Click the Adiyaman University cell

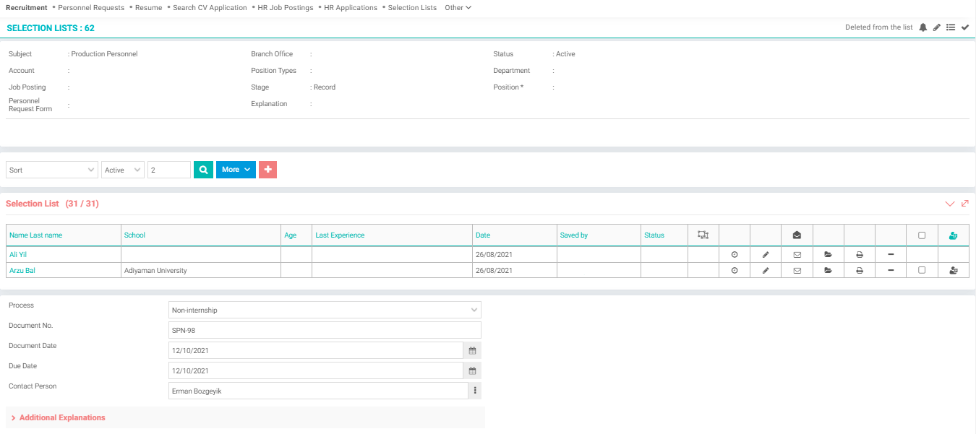(x=201, y=270)
